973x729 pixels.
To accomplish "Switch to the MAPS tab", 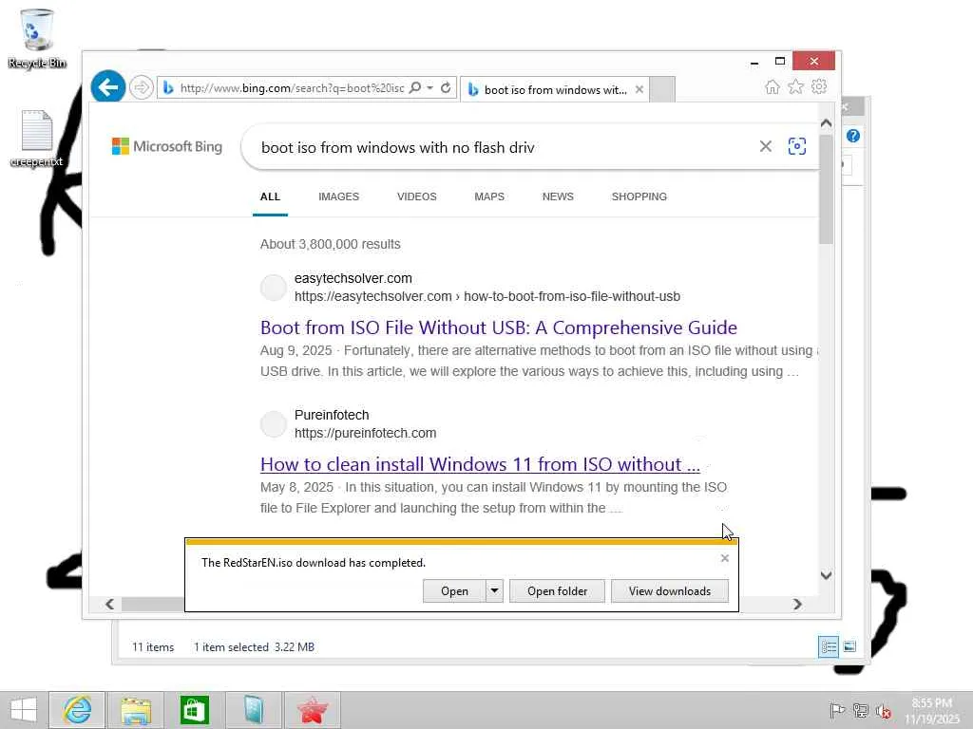I will tap(489, 196).
